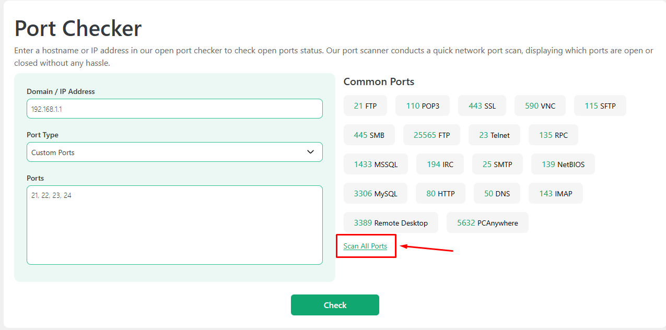This screenshot has height=330, width=666.
Task: Select the 21 FTP common port chip
Action: [365, 105]
